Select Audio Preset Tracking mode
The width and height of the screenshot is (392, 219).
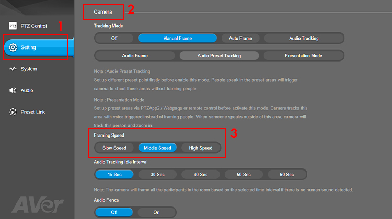[x=219, y=55]
